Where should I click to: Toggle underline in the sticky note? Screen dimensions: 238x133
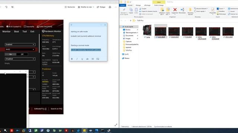(82, 59)
